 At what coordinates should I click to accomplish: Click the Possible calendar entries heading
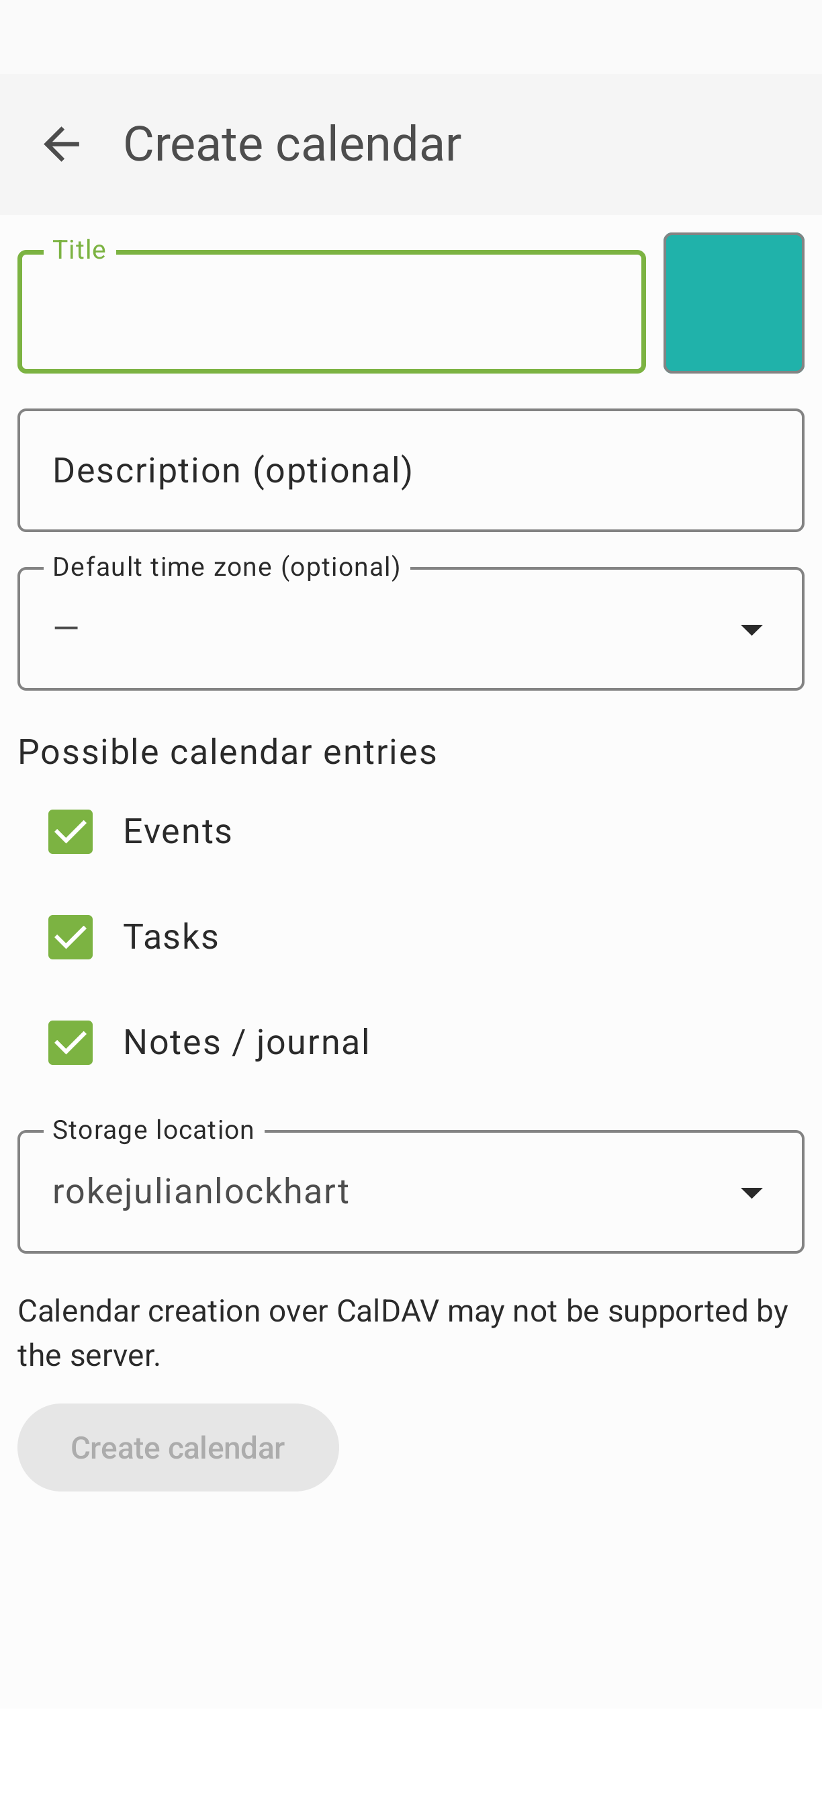click(x=227, y=752)
